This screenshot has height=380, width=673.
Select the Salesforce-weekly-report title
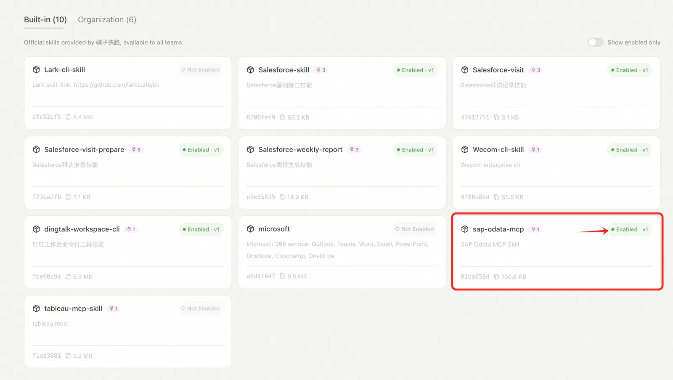click(300, 149)
